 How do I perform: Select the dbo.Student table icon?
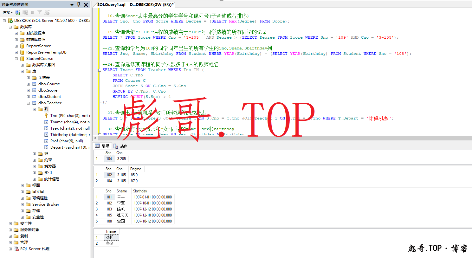coord(34,97)
